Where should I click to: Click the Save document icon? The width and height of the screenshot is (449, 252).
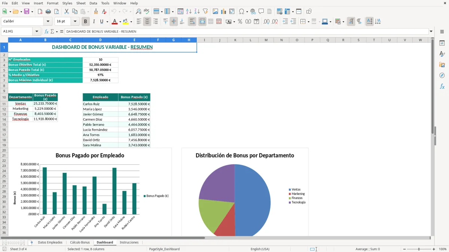26,12
